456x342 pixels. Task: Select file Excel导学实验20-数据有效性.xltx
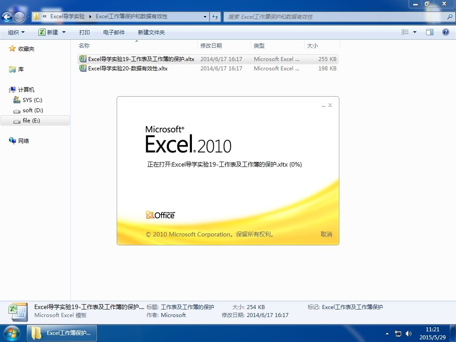click(208, 68)
